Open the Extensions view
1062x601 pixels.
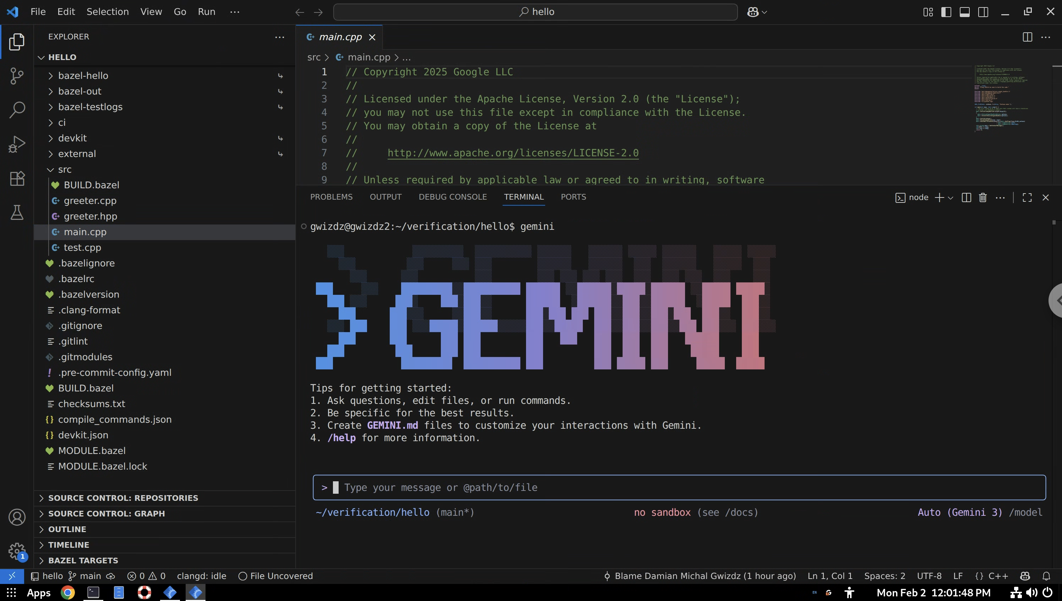click(x=17, y=178)
